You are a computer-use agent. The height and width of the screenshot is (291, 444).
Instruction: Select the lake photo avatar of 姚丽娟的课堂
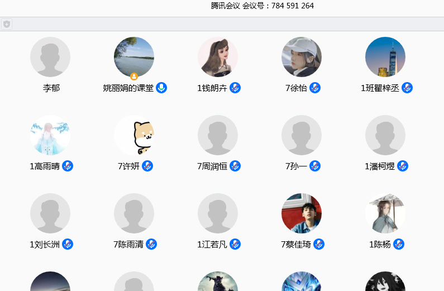(x=134, y=57)
